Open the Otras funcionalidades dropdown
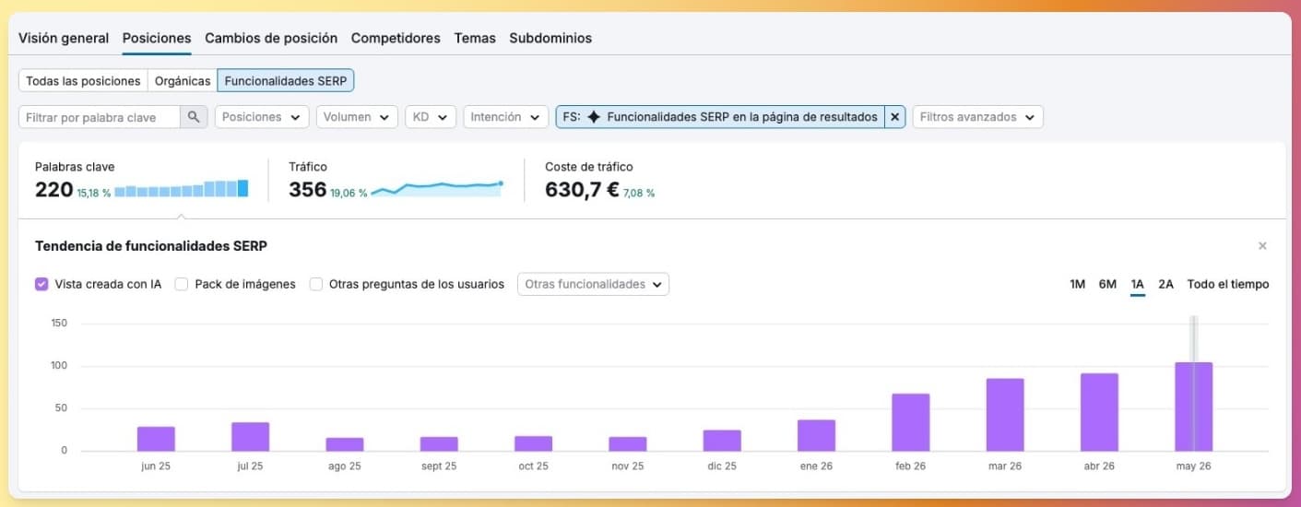Image resolution: width=1301 pixels, height=507 pixels. (594, 284)
